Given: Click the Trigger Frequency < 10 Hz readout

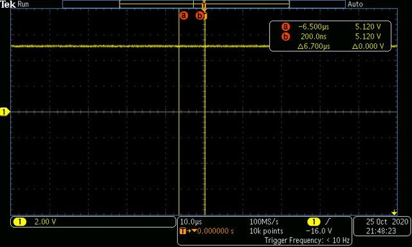Looking at the screenshot, I should click(x=307, y=240).
